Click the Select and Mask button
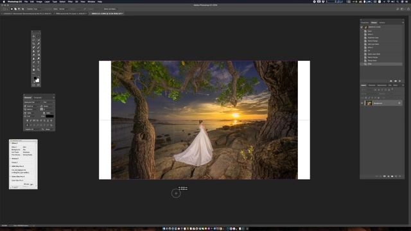Image resolution: width=411 pixels, height=231 pixels. 110,9
